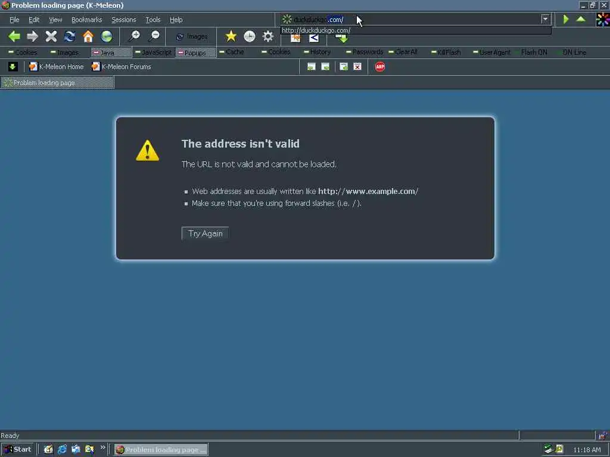Open the home page via house icon
This screenshot has height=457, width=610.
point(88,36)
